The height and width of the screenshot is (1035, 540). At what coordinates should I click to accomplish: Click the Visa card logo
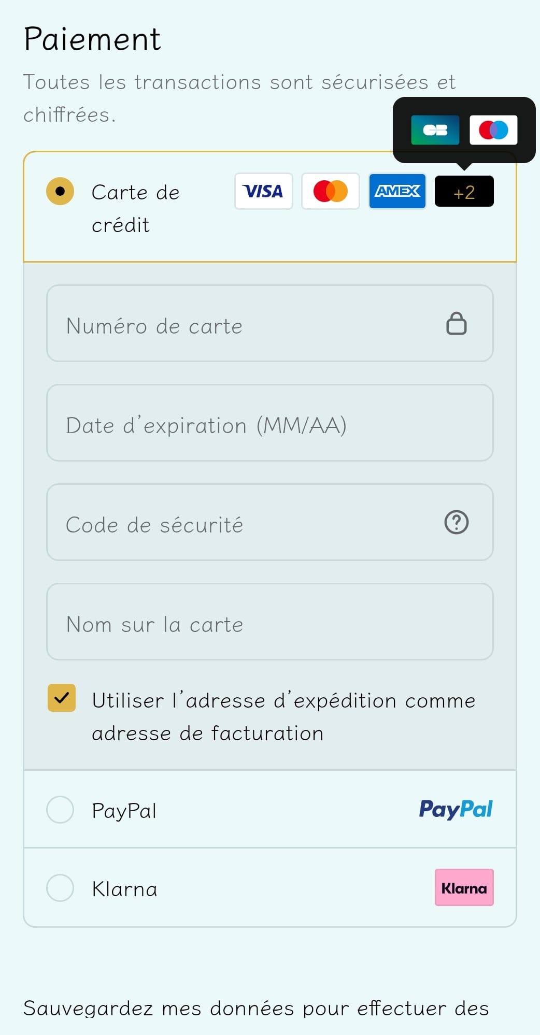pyautogui.click(x=263, y=191)
